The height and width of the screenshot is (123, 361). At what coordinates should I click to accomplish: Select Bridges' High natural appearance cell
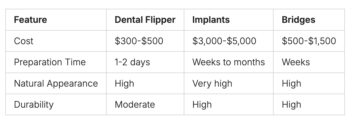point(291,83)
